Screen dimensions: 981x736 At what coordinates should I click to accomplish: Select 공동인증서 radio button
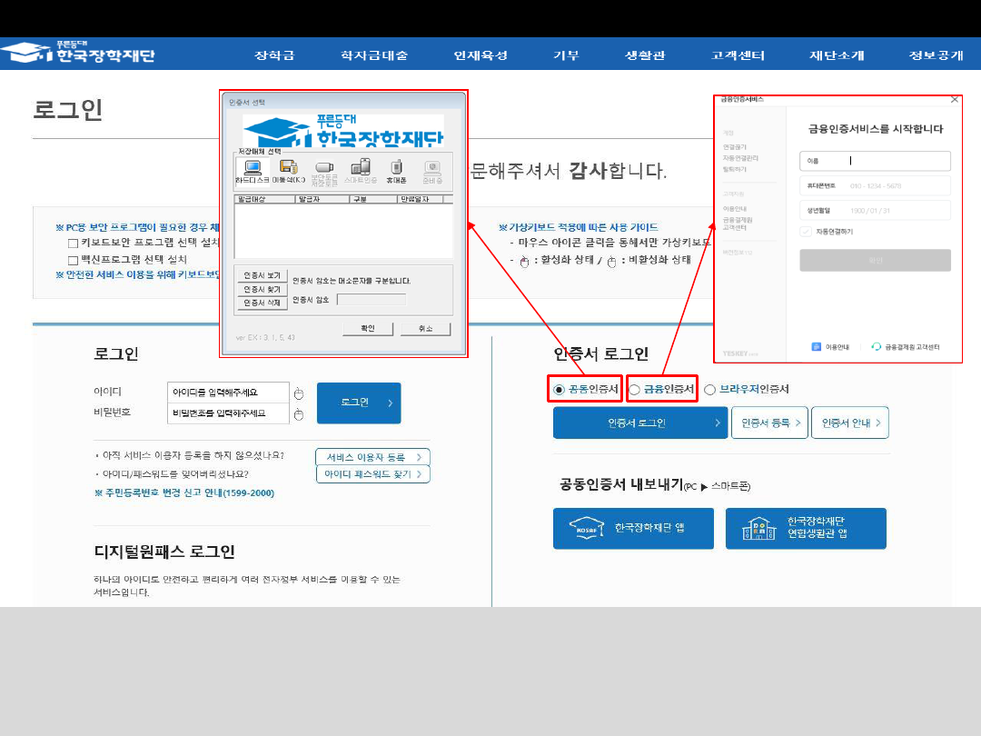559,390
